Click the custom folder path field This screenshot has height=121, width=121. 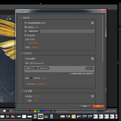pos(67,31)
